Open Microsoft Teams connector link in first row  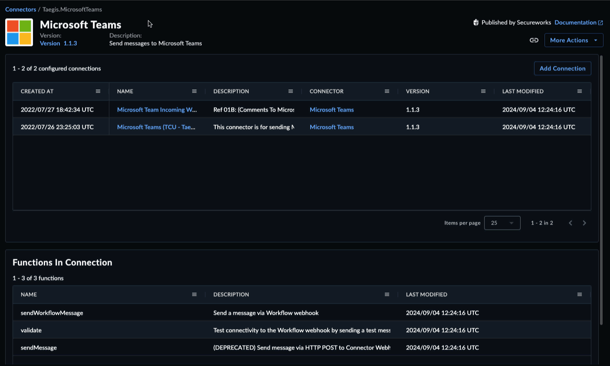pyautogui.click(x=331, y=110)
